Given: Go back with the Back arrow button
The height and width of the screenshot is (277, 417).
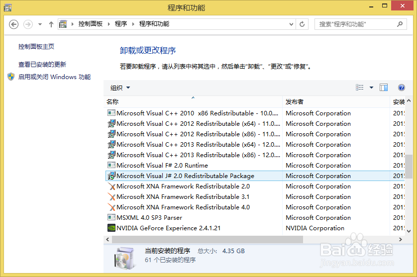Looking at the screenshot, I should 13,24.
